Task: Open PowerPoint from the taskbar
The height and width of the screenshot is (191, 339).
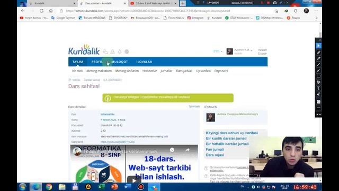Action: (x=114, y=187)
